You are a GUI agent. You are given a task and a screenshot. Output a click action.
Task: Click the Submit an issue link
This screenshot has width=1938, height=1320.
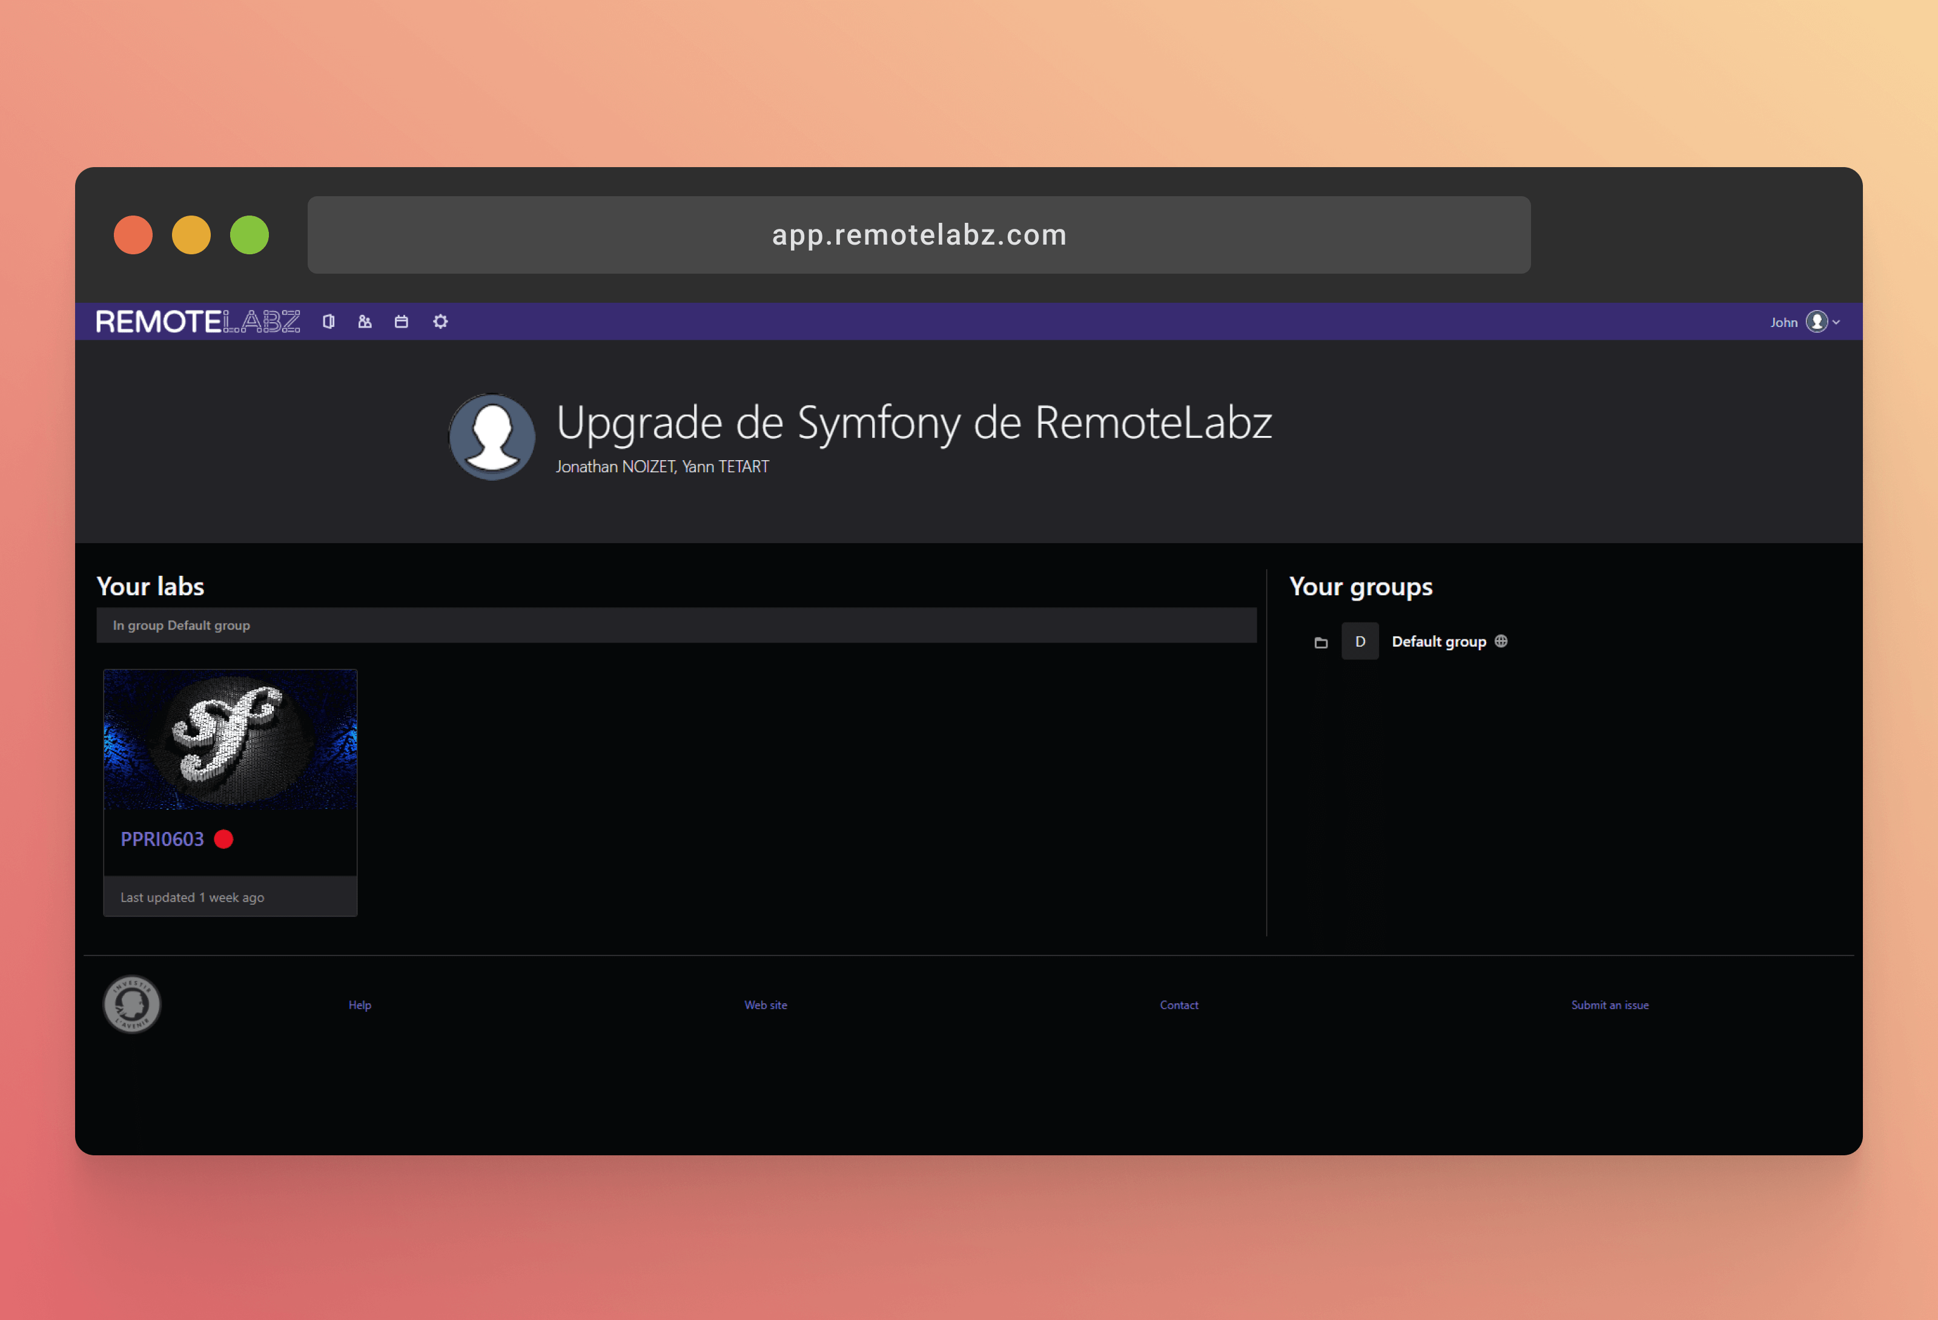pos(1609,1005)
